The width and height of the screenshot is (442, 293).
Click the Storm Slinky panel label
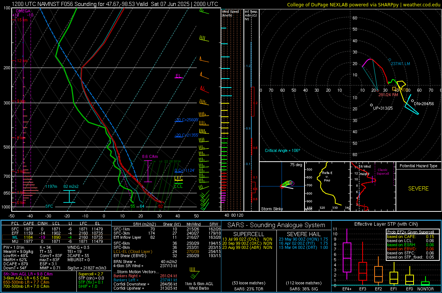pos(272,209)
